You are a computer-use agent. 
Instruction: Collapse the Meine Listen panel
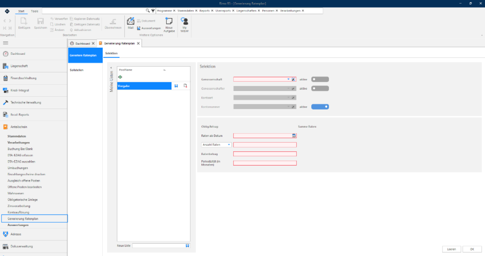(x=111, y=68)
